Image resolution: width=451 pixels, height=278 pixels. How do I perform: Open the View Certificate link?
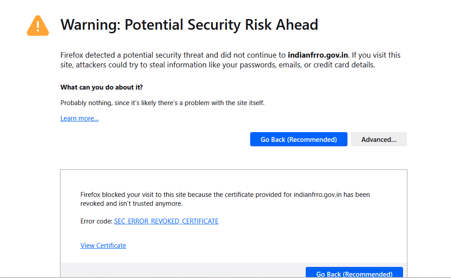[x=103, y=246]
